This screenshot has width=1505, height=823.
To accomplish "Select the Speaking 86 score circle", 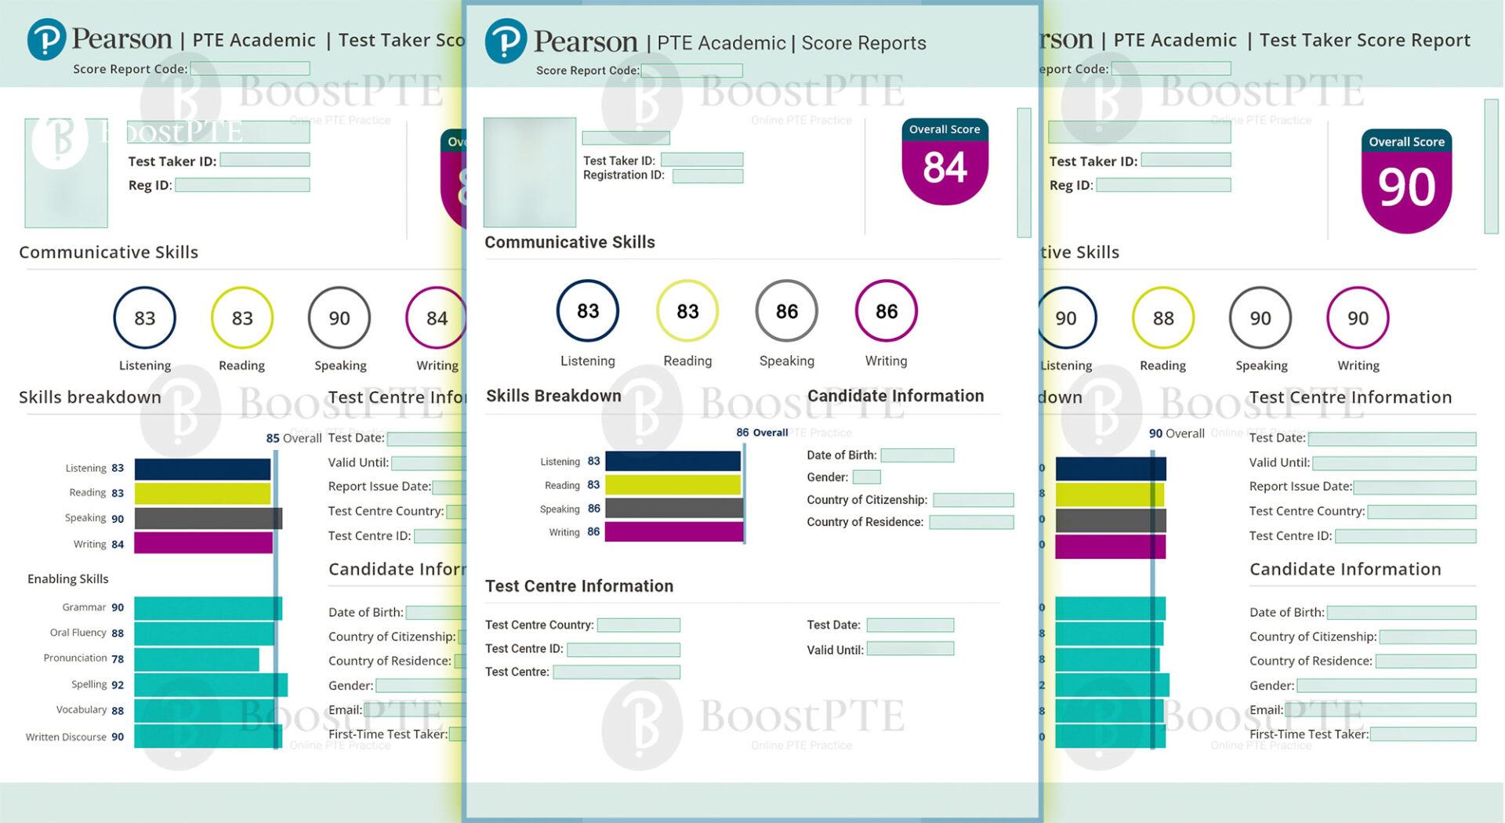I will [x=786, y=311].
